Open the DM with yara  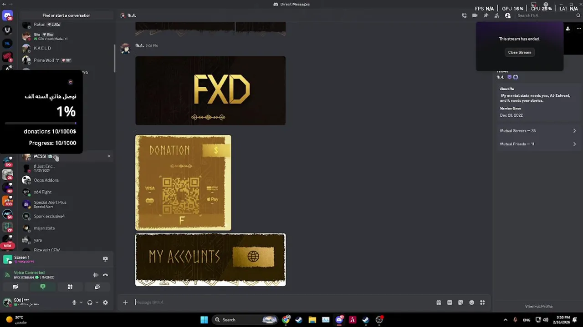click(x=66, y=240)
